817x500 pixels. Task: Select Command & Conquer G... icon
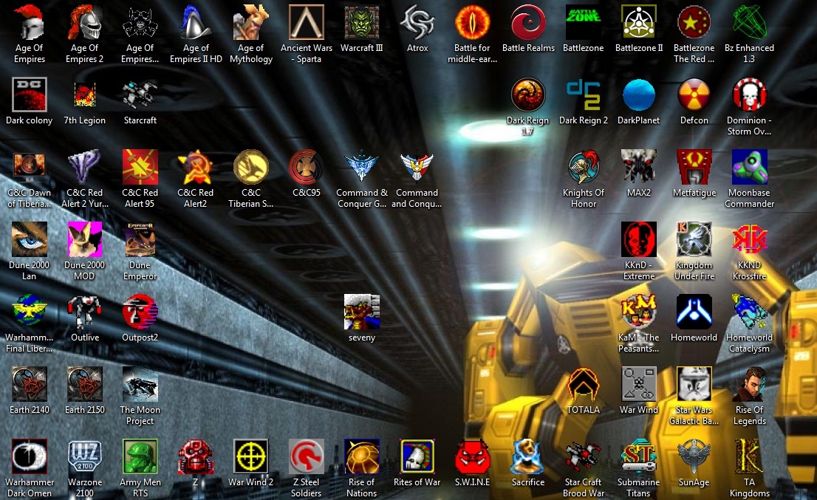(362, 167)
